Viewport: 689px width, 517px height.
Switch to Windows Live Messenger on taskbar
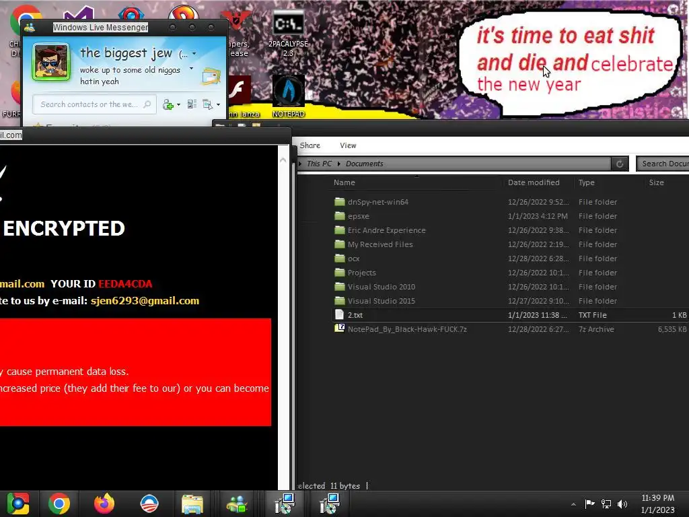237,504
